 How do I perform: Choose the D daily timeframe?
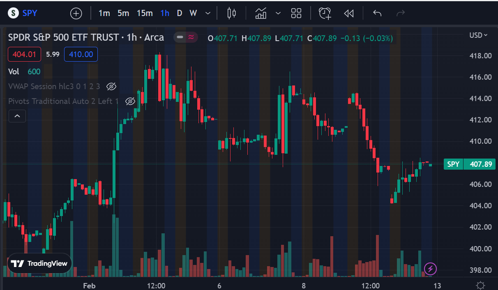click(180, 13)
